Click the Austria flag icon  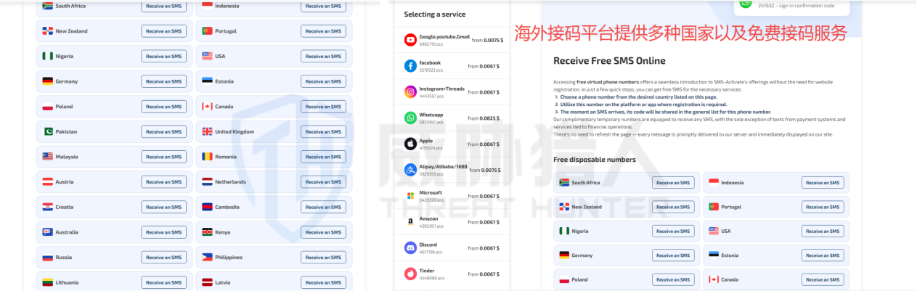pos(48,181)
